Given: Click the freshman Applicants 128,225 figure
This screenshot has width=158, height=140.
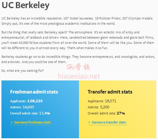Looking at the screenshot, I should click(x=35, y=101).
